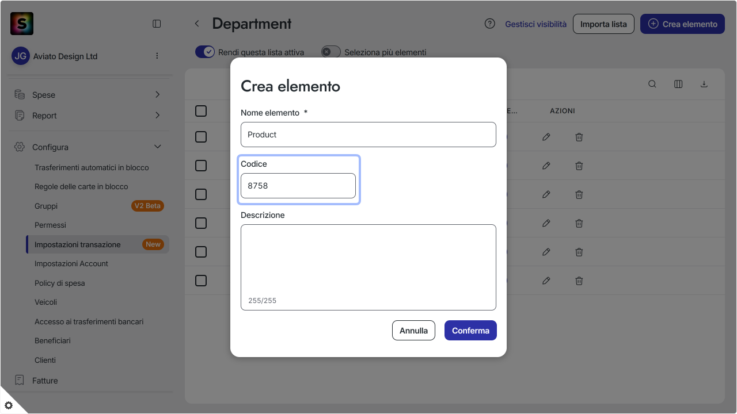The image size is (737, 414).
Task: Expand the Spese chevron
Action: [x=158, y=94]
